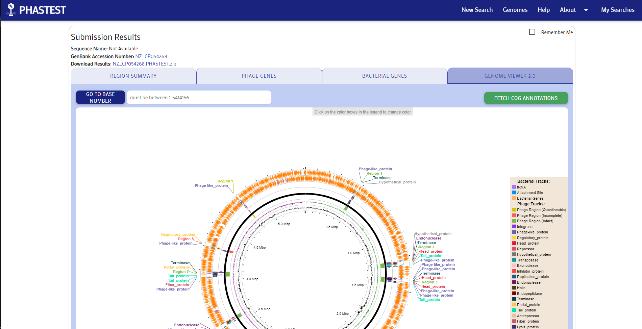Click the tRNA legend color box
This screenshot has height=329, width=642.
click(x=514, y=187)
